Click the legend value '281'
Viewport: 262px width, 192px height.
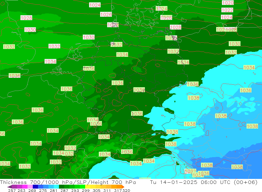(x=53, y=191)
